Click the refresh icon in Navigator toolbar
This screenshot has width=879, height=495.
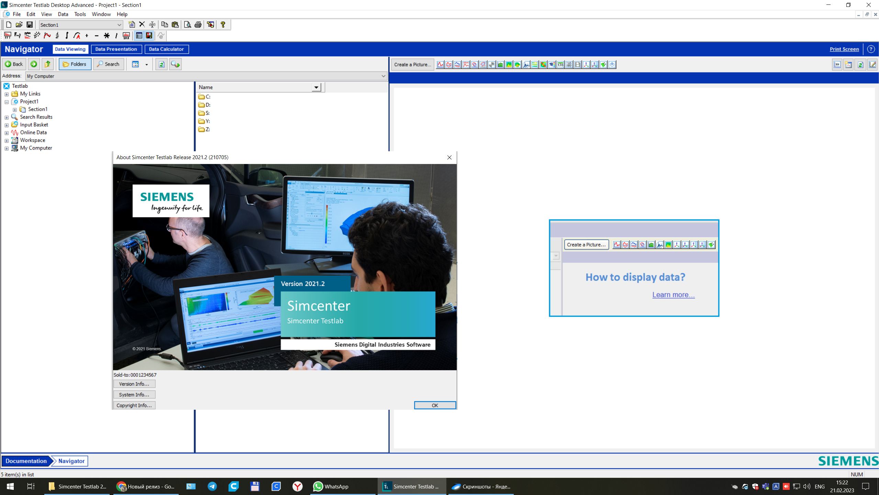[x=162, y=64]
